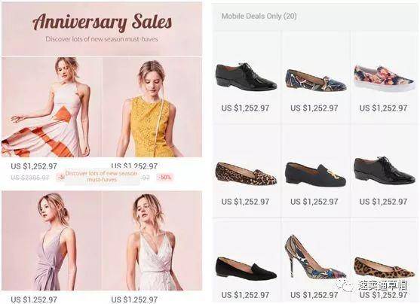Image resolution: width=420 pixels, height=304 pixels.
Task: Click the Mobile Deals Only (20) header
Action: 259,16
